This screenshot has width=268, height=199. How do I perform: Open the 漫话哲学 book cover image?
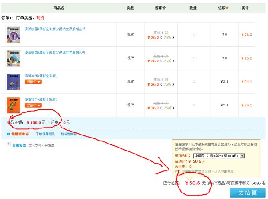pyautogui.click(x=13, y=105)
